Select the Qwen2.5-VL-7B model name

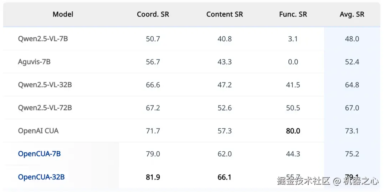[x=43, y=39]
